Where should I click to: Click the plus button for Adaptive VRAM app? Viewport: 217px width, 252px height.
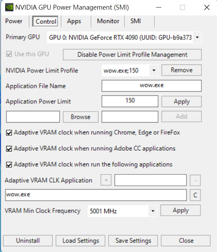(x=106, y=180)
